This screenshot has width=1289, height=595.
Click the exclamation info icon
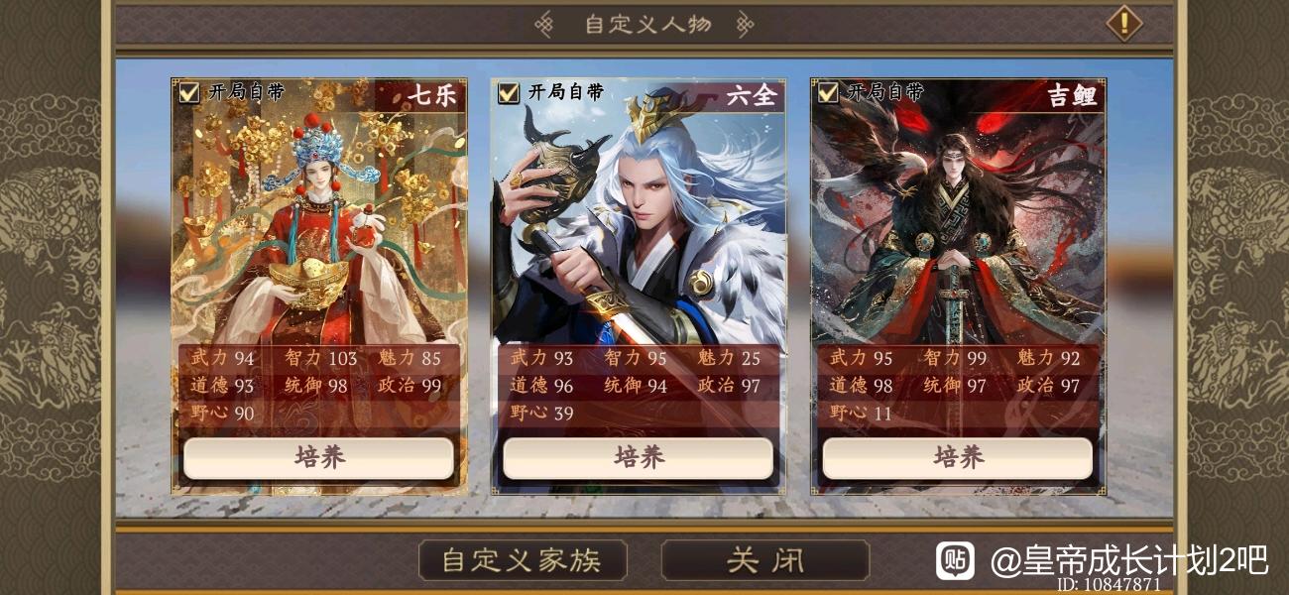coord(1123,22)
